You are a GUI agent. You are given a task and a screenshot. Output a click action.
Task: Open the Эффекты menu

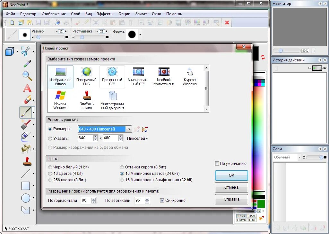(105, 14)
